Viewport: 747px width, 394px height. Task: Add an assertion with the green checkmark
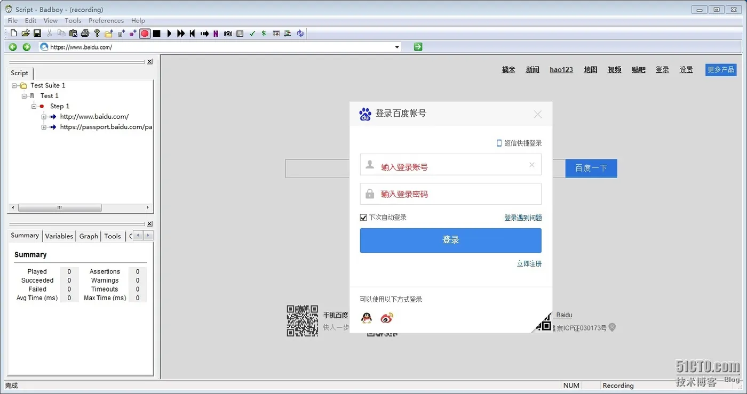tap(252, 34)
